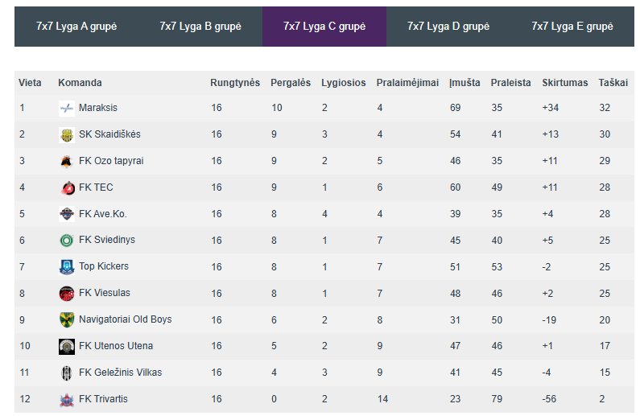The width and height of the screenshot is (640, 416).
Task: Click the FK Trivartis team logo
Action: pos(67,400)
